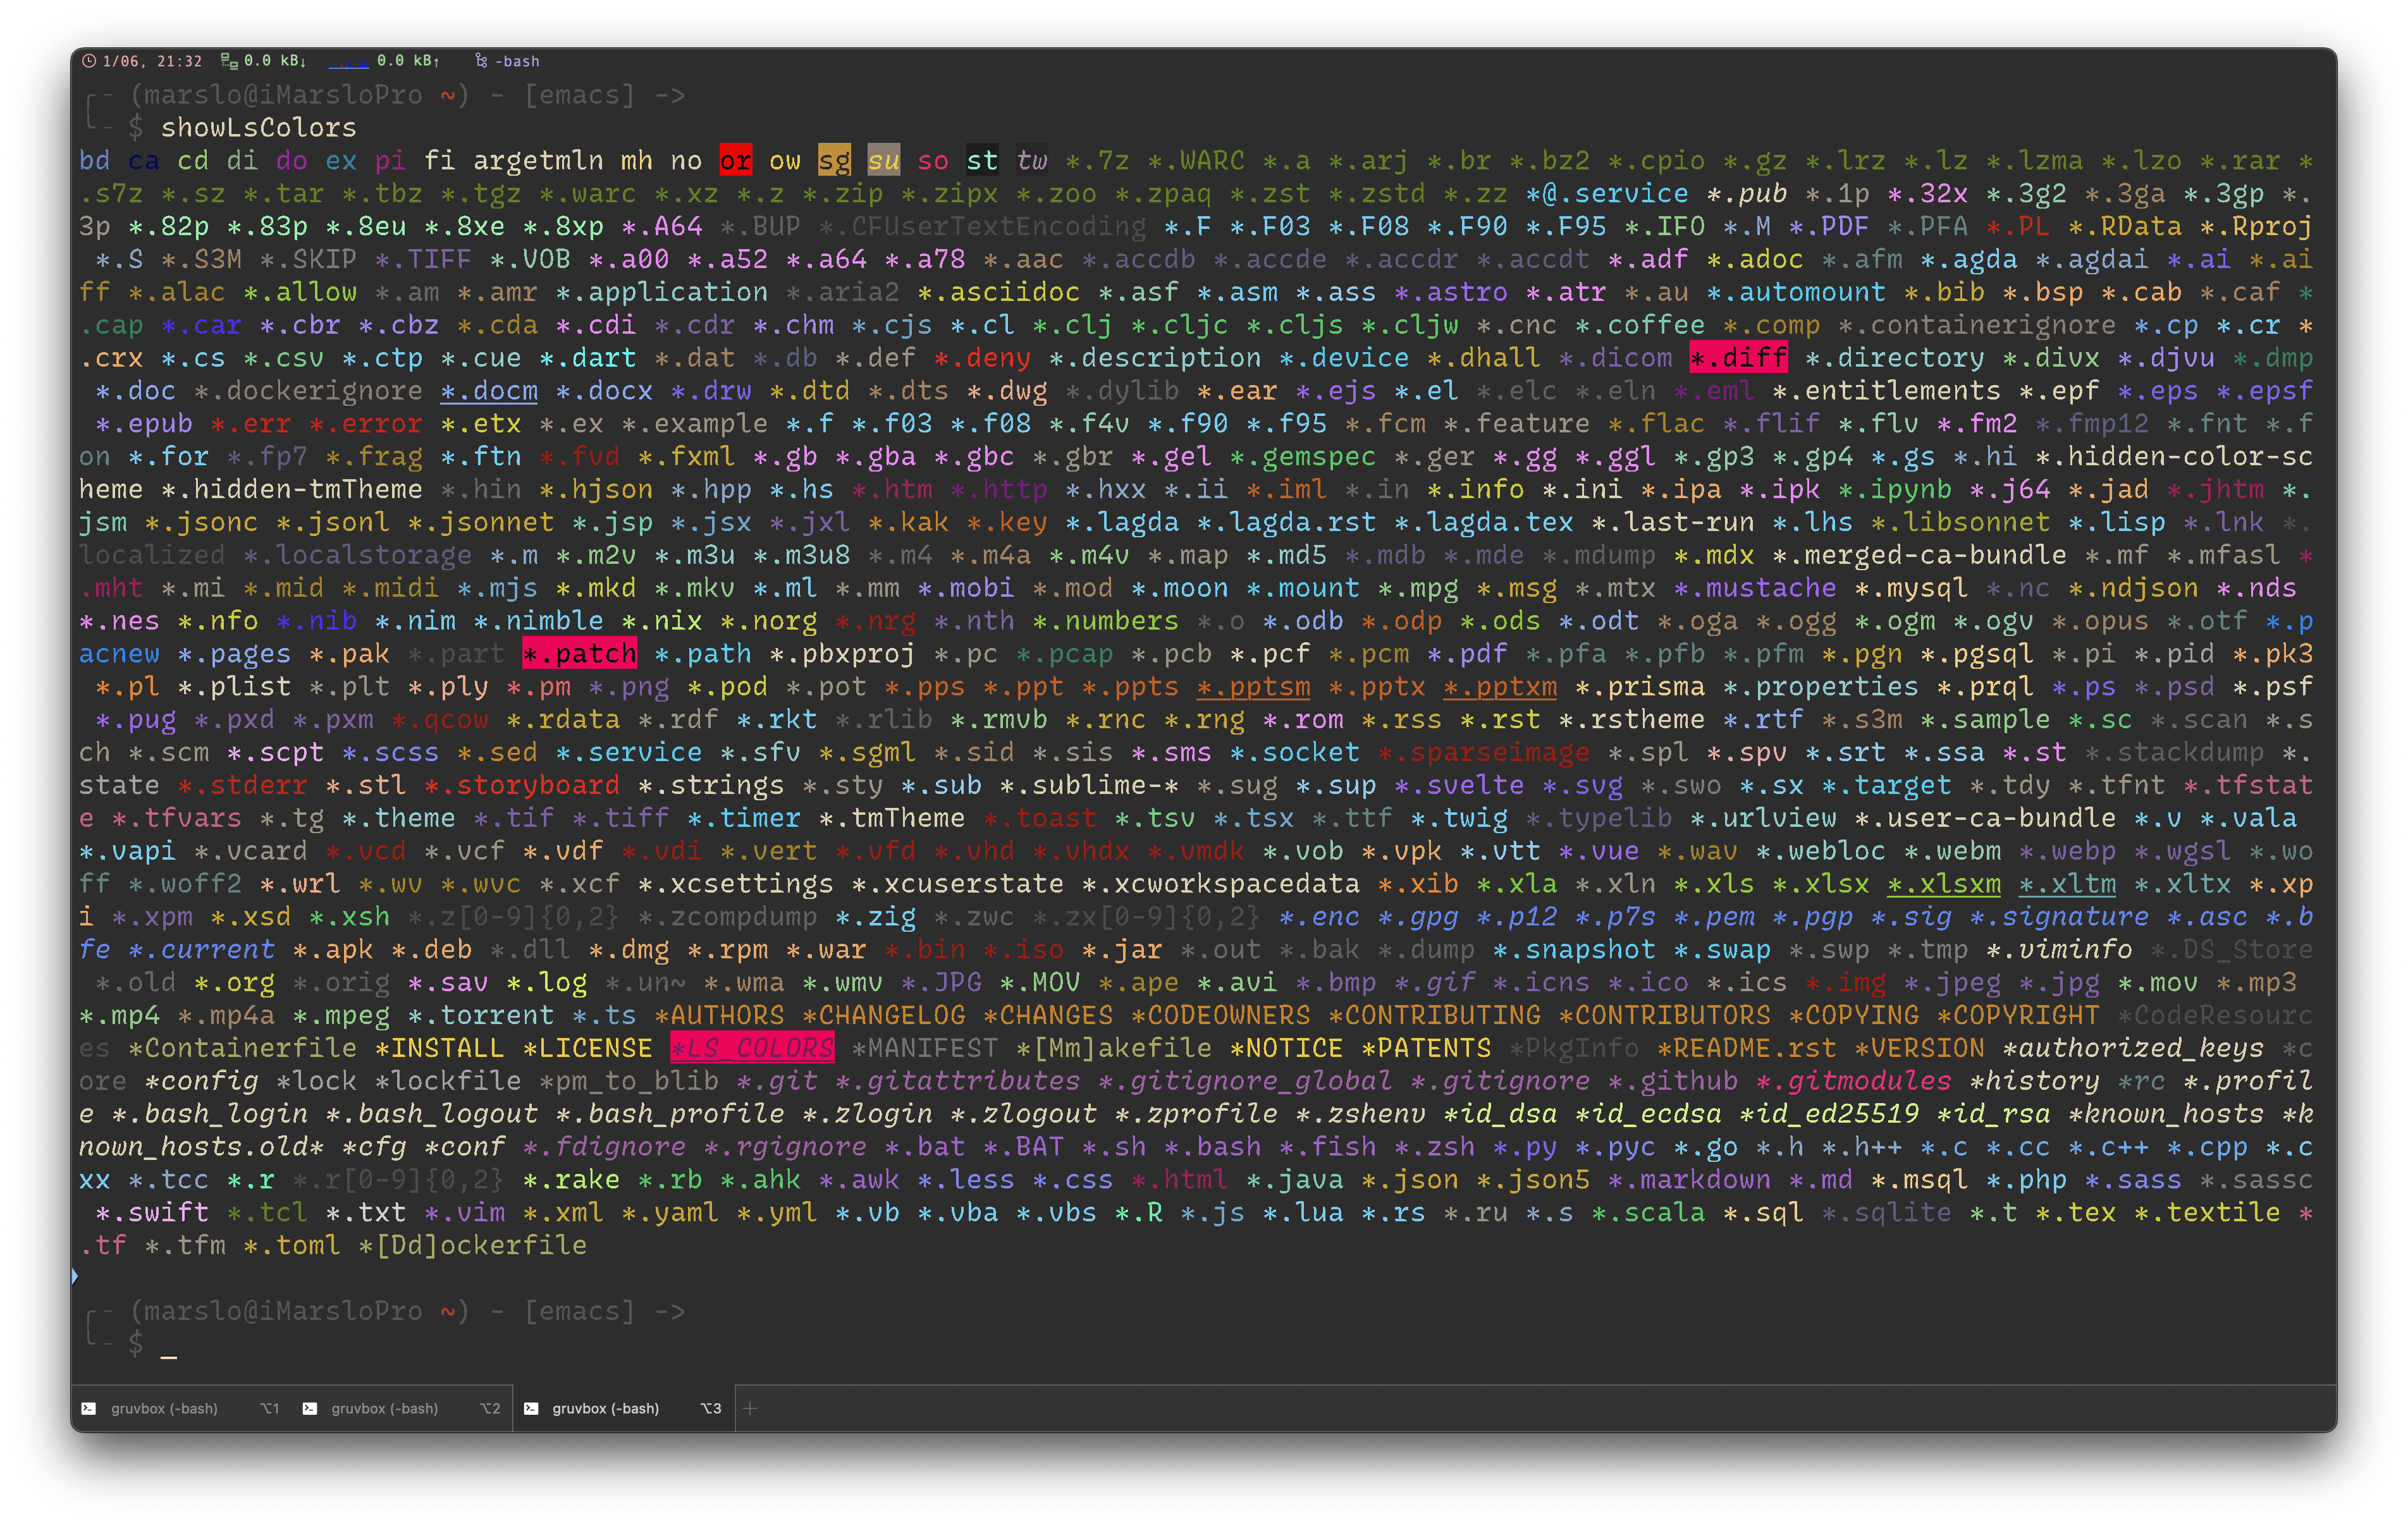The height and width of the screenshot is (1526, 2408).
Task: Click the terminal icon on the ⌥2 tab
Action: coord(310,1408)
